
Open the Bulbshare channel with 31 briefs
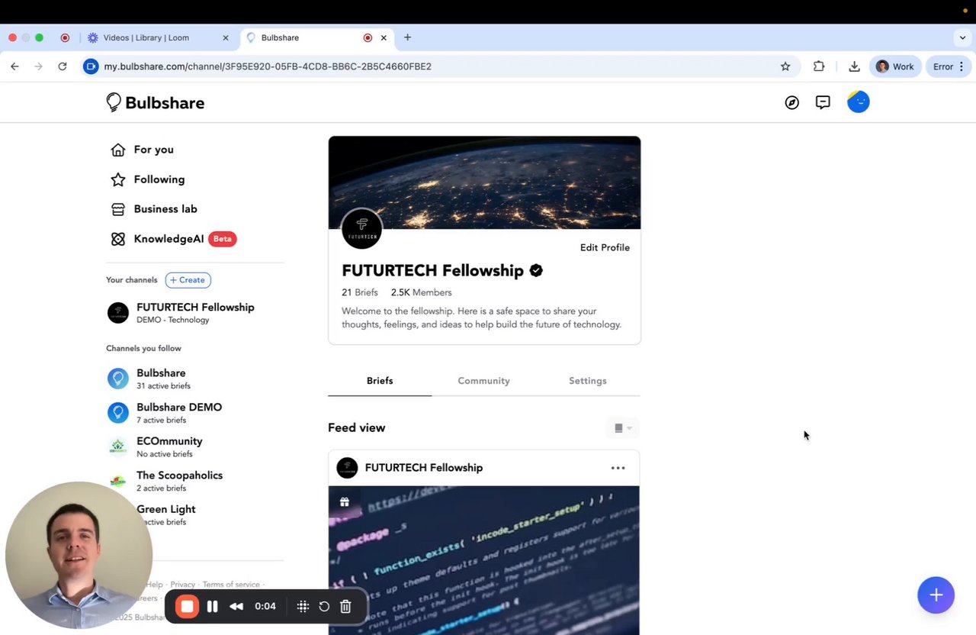149,379
